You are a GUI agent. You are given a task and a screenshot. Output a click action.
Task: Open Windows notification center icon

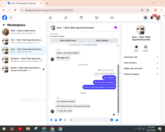pyautogui.click(x=160, y=129)
